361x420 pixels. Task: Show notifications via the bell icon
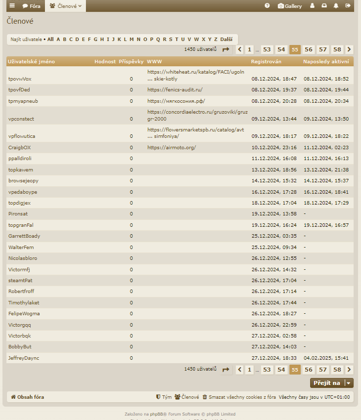336,6
